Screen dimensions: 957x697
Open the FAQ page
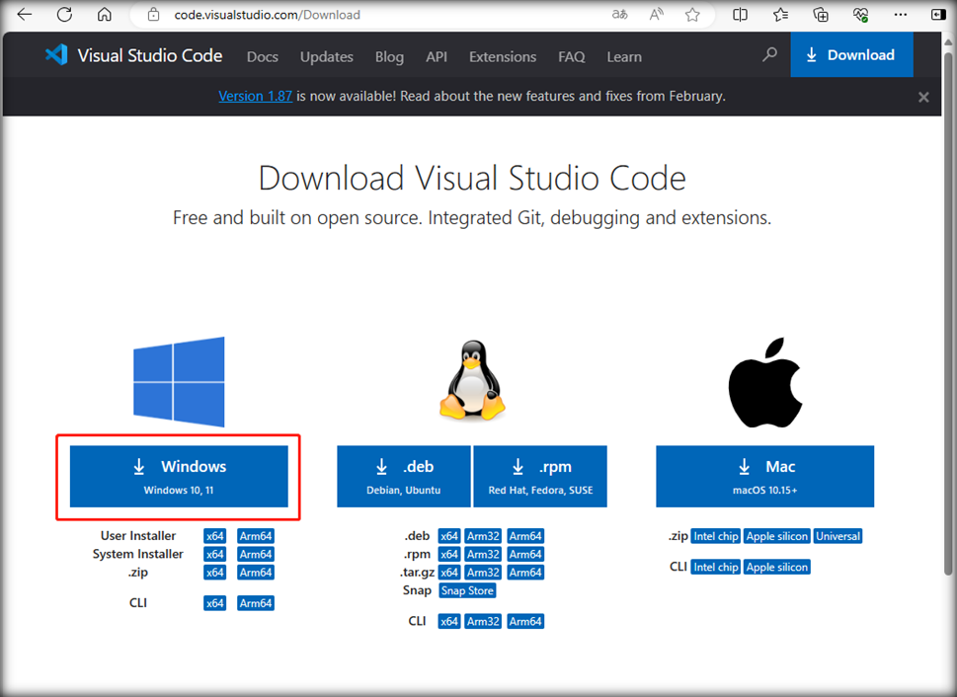pyautogui.click(x=571, y=56)
